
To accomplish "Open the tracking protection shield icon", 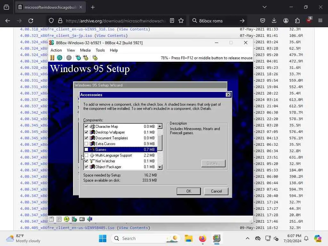I will (51, 20).
